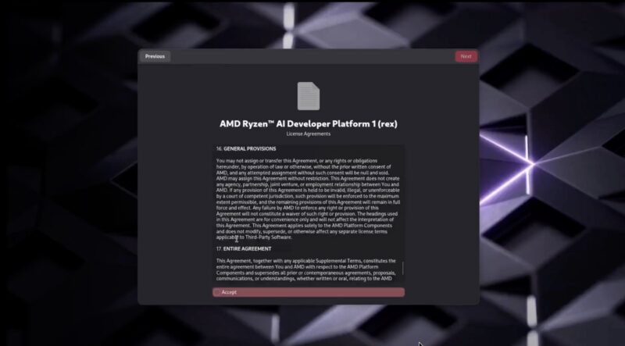The width and height of the screenshot is (625, 346).
Task: Click the paragraph starting "You may not assign"
Action: pyautogui.click(x=308, y=199)
